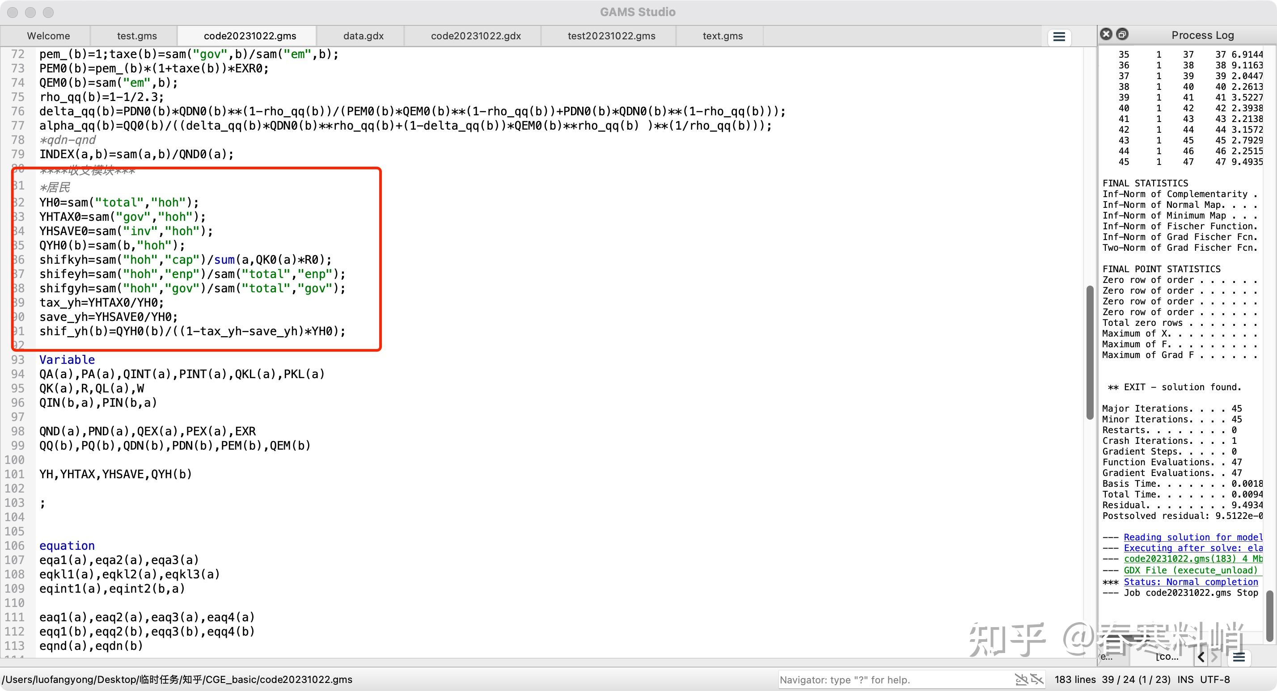Toggle case-sensitivity icon in Navigator field
The image size is (1277, 691).
coord(1021,679)
